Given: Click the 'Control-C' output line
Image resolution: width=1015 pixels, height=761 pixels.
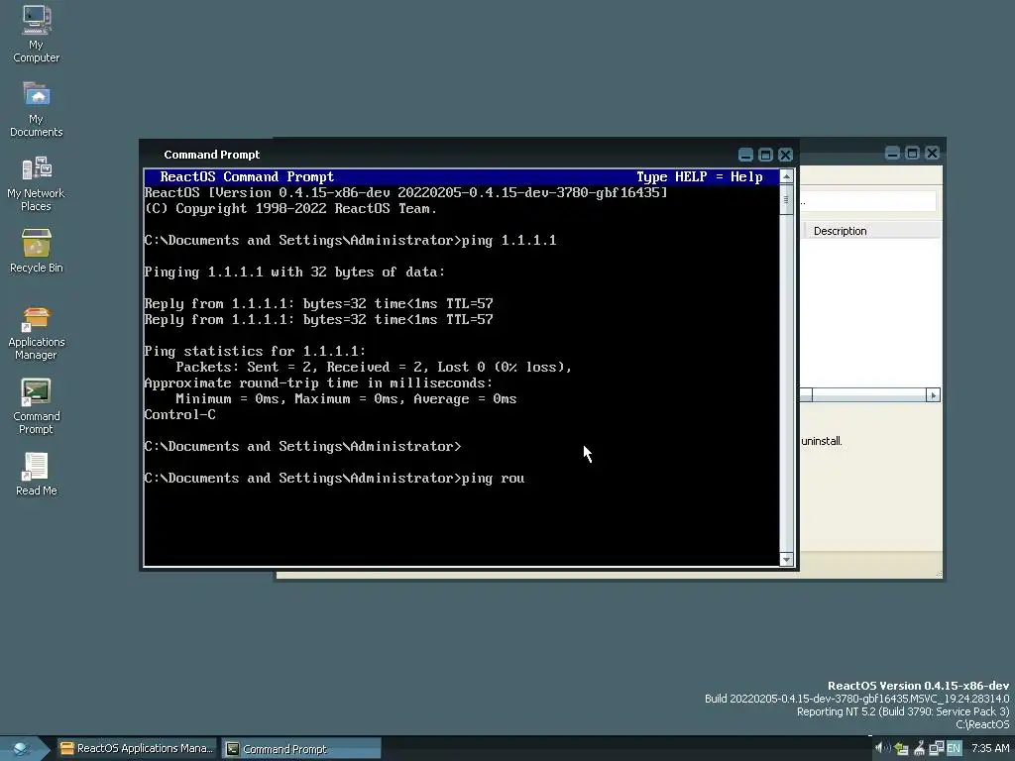Looking at the screenshot, I should 180,415.
